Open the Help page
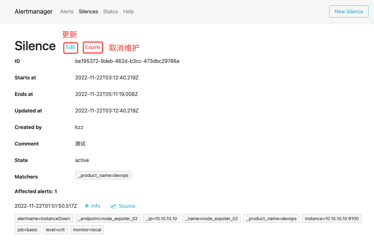The image size is (374, 244). (x=128, y=11)
